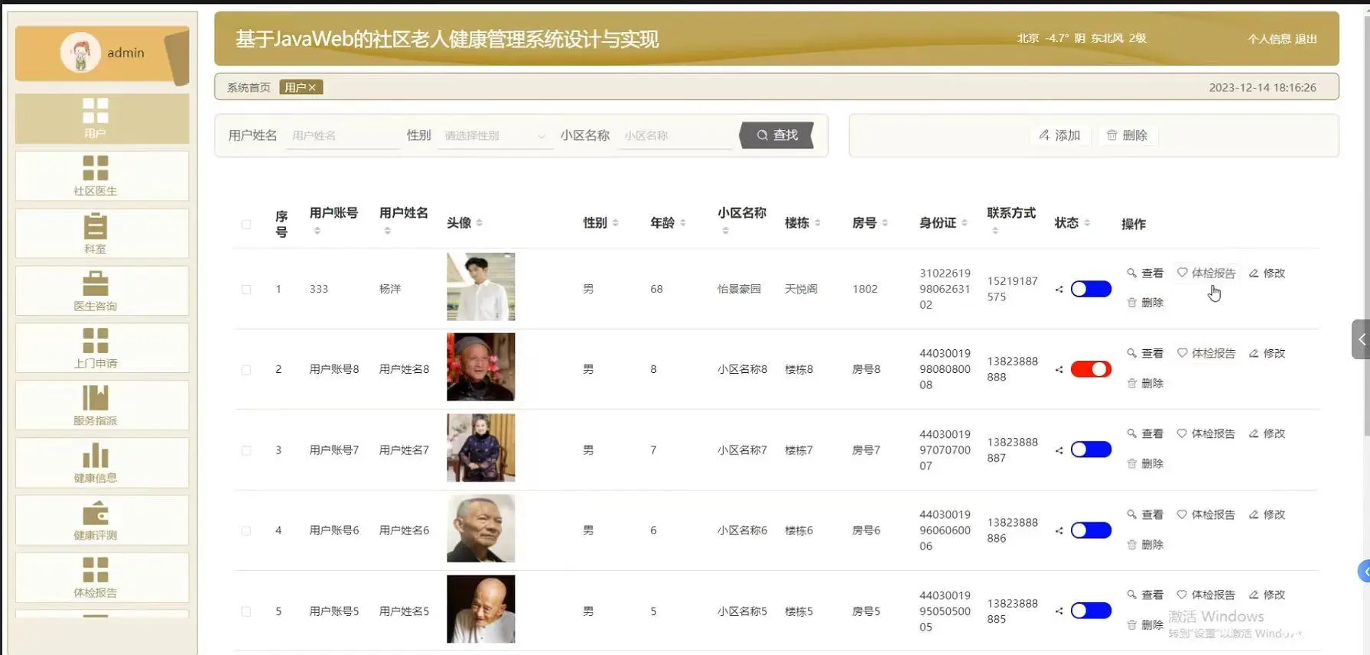Sort by 头像 column
Image resolution: width=1370 pixels, height=655 pixels.
(480, 223)
